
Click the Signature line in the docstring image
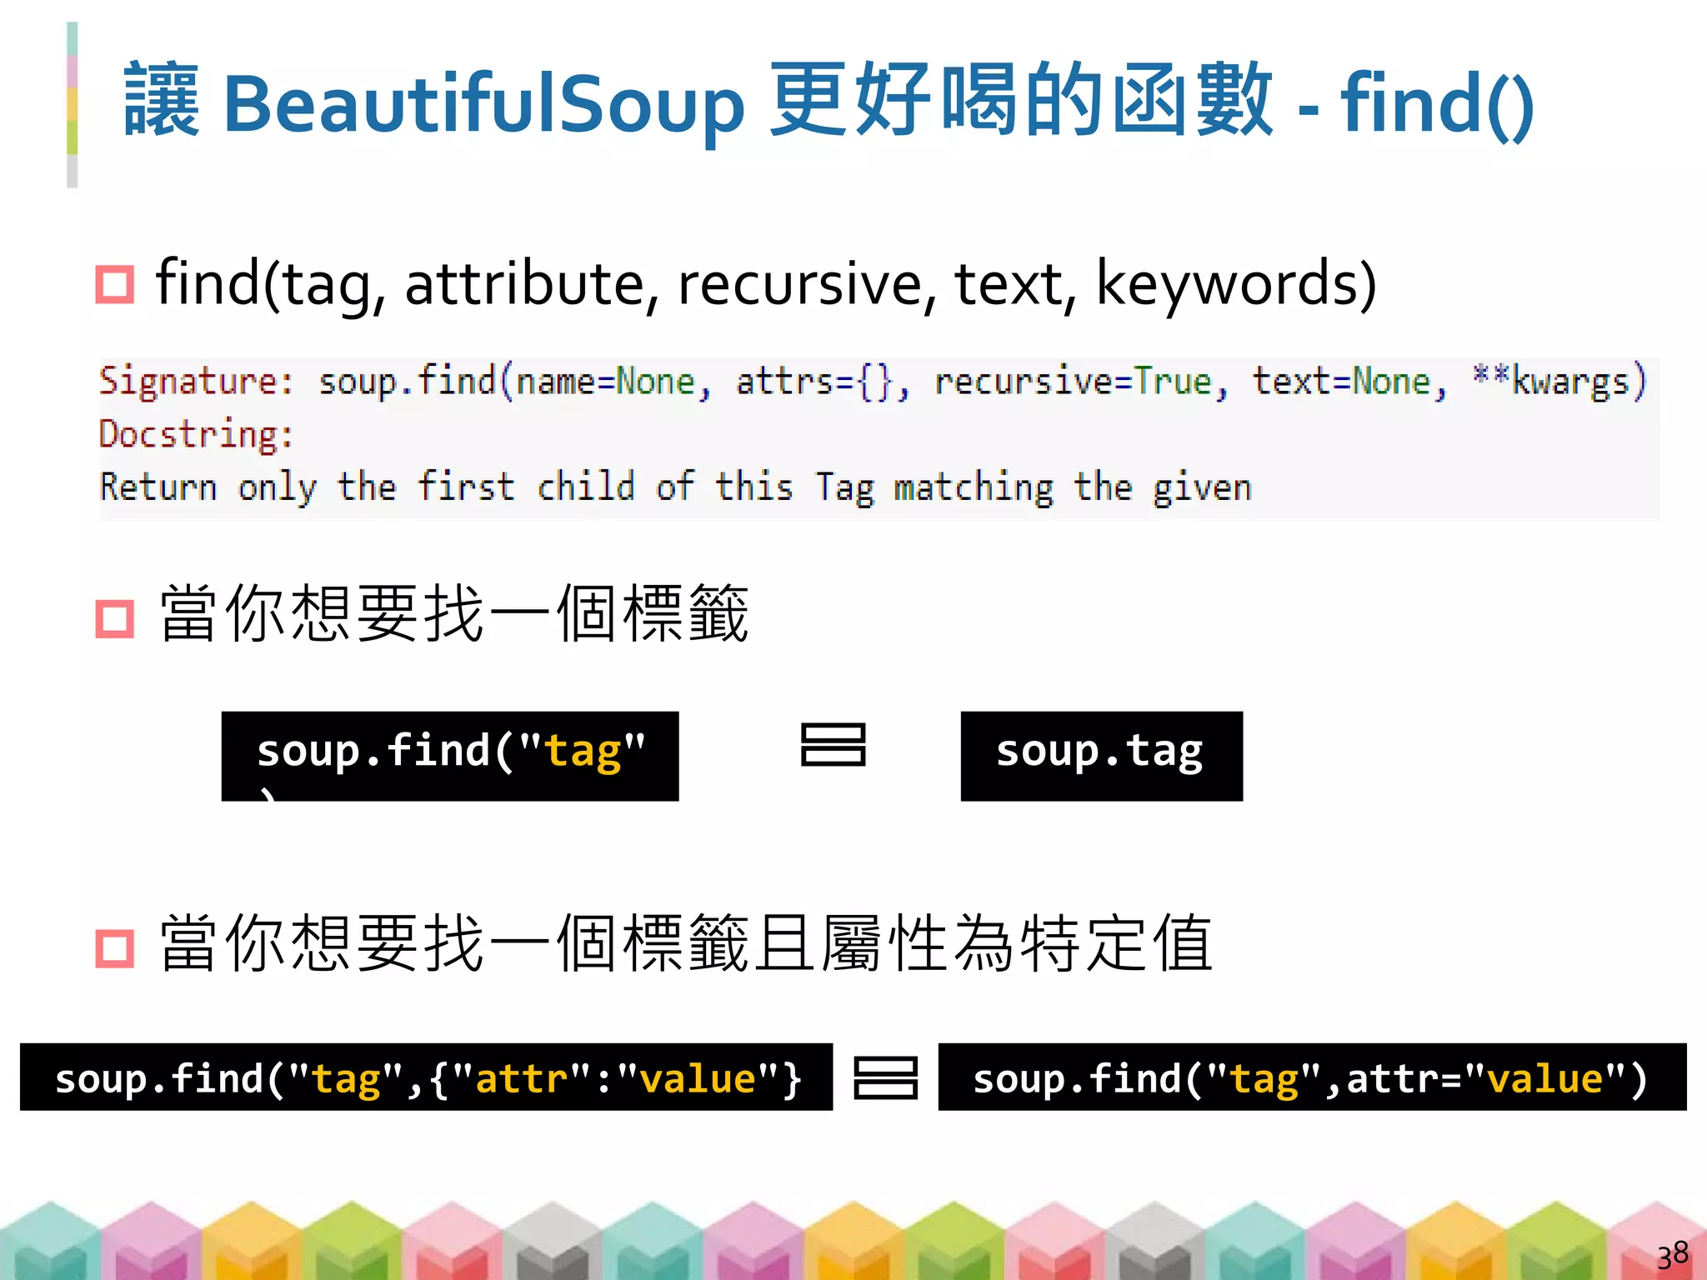pyautogui.click(x=872, y=382)
